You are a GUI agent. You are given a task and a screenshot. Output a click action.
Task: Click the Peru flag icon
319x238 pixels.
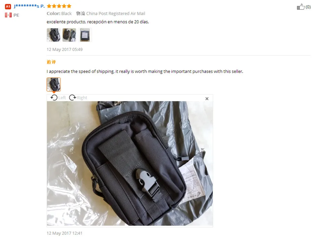pyautogui.click(x=8, y=15)
